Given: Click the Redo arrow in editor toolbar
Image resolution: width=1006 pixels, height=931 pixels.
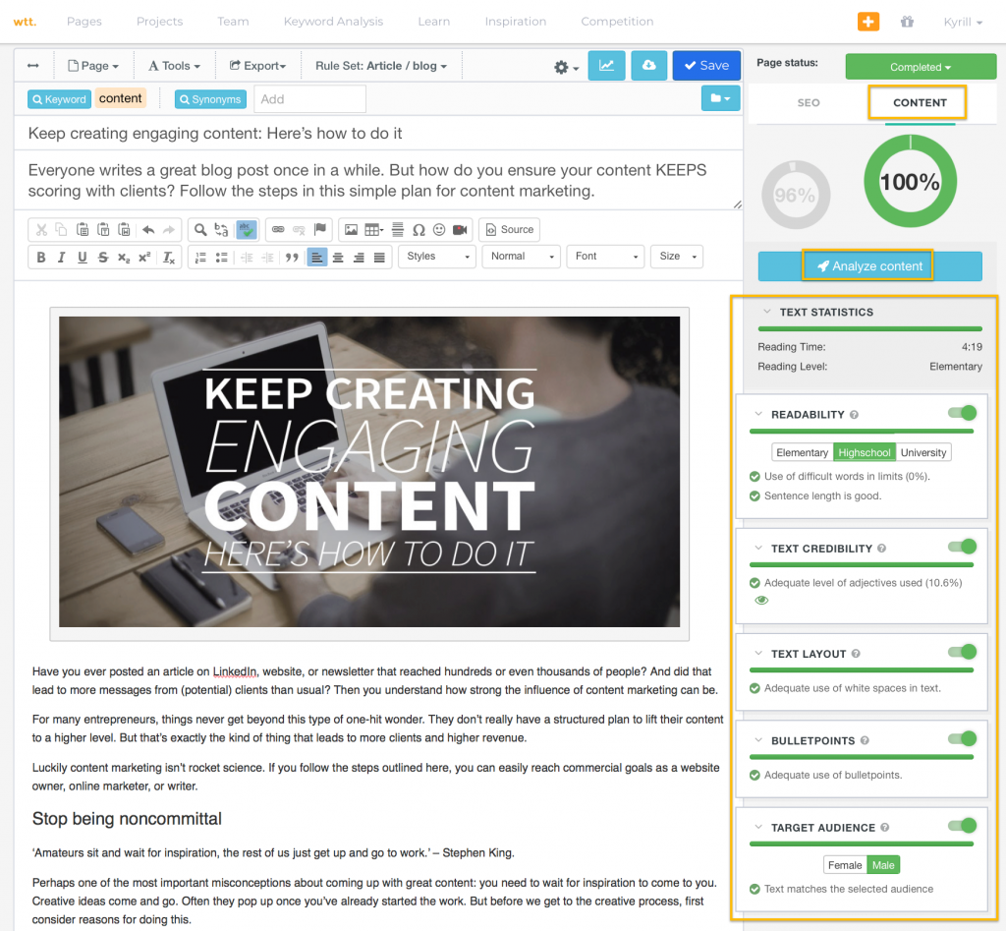Looking at the screenshot, I should pyautogui.click(x=169, y=230).
